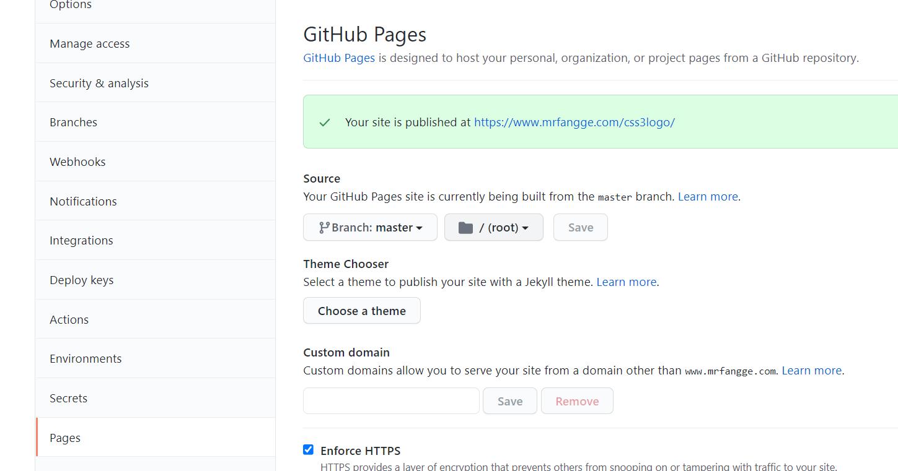Open Learn more link for Custom domain
This screenshot has height=471, width=898.
point(812,370)
